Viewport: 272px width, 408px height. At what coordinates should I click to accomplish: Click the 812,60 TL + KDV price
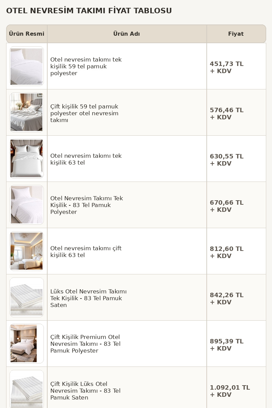226,252
